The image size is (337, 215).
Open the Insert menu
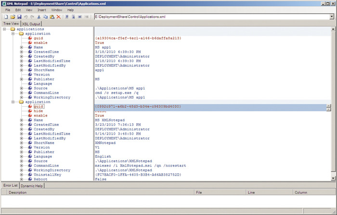point(43,10)
